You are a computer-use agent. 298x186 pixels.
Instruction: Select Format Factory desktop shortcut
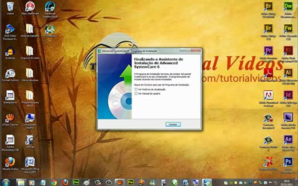point(10,75)
